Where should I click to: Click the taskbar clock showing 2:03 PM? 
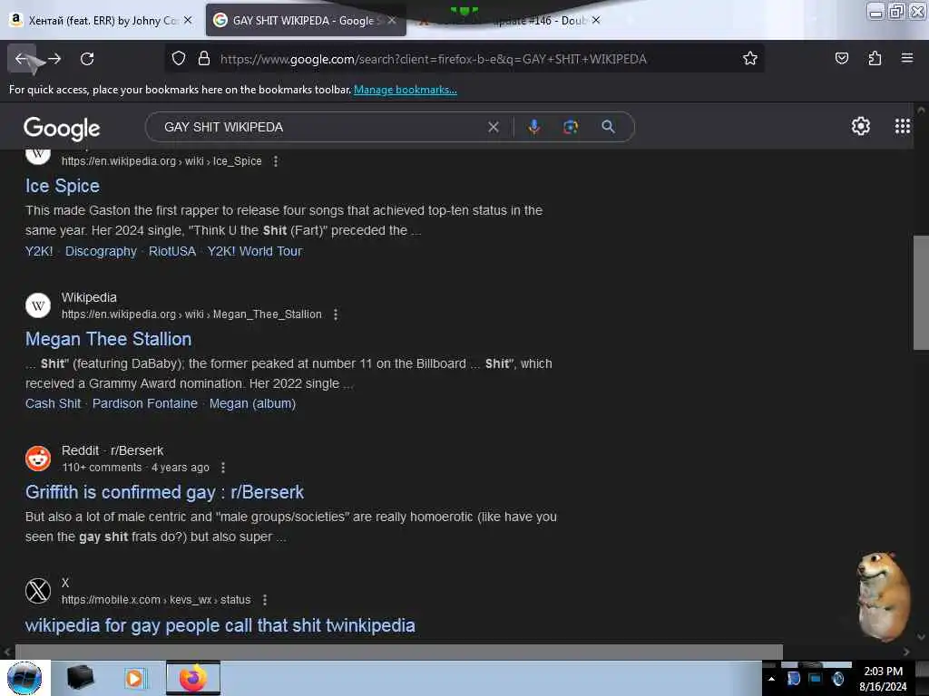(883, 679)
